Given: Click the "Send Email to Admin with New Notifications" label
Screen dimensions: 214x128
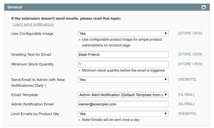Looking at the screenshot, I should click(x=38, y=83).
